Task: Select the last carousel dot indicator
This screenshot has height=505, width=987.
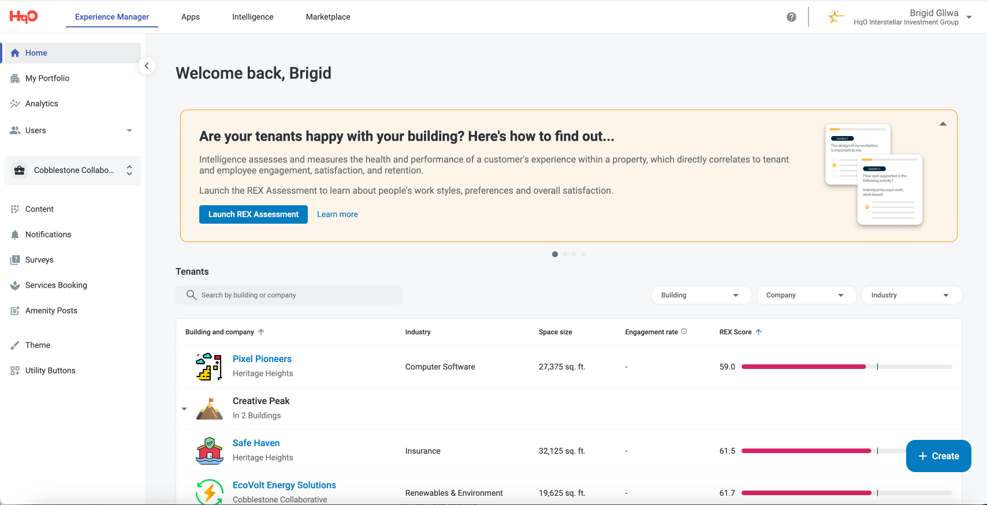Action: click(583, 254)
